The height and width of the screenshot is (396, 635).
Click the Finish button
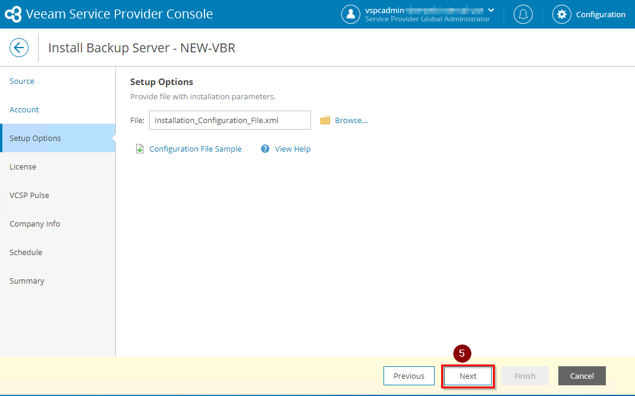[525, 376]
